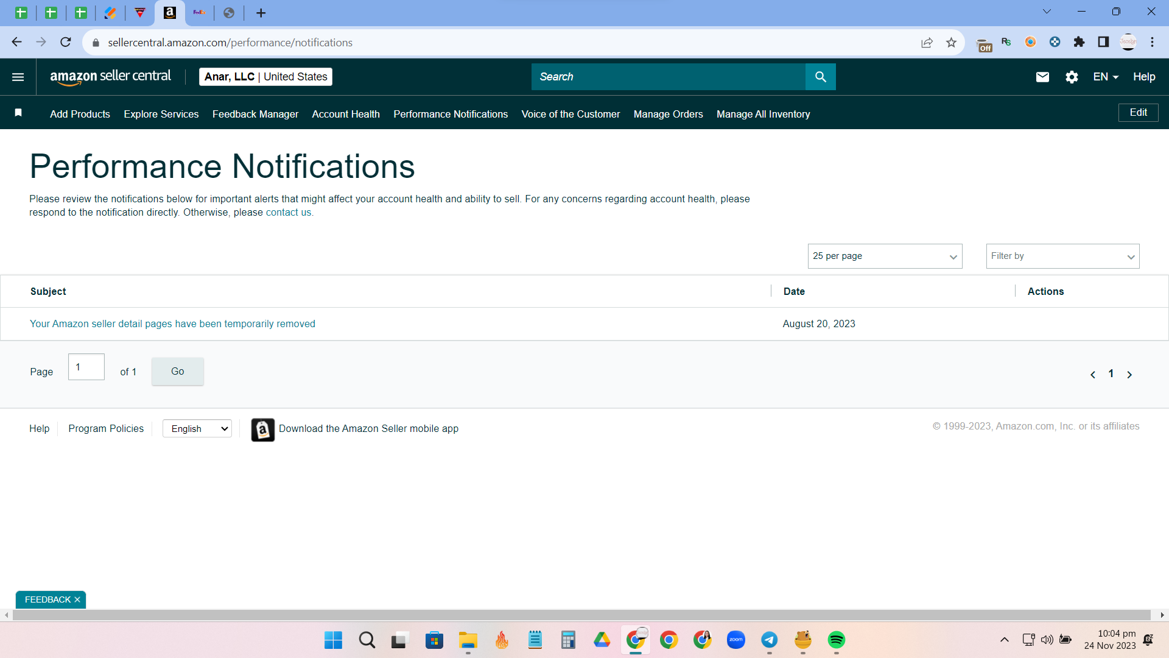
Task: Open the Seller Central hamburger menu
Action: click(x=18, y=77)
